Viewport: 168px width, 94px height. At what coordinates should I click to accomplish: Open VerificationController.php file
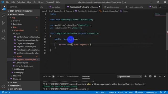pos(23,53)
